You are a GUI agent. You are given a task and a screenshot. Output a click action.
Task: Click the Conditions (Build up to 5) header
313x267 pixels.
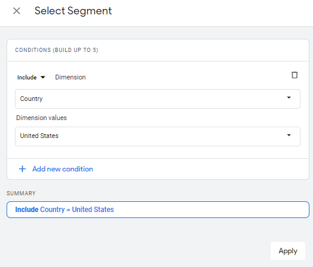[x=57, y=50]
